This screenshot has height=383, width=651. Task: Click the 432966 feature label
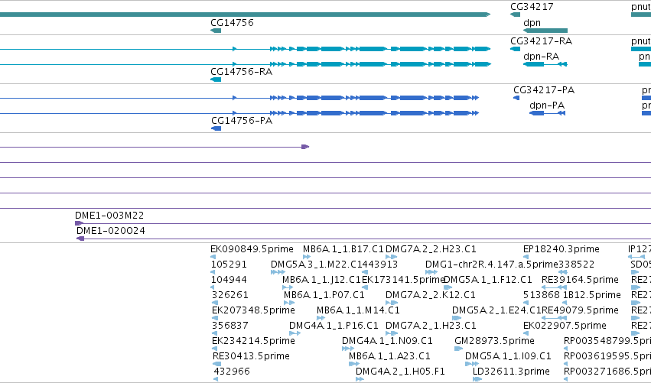click(x=232, y=372)
